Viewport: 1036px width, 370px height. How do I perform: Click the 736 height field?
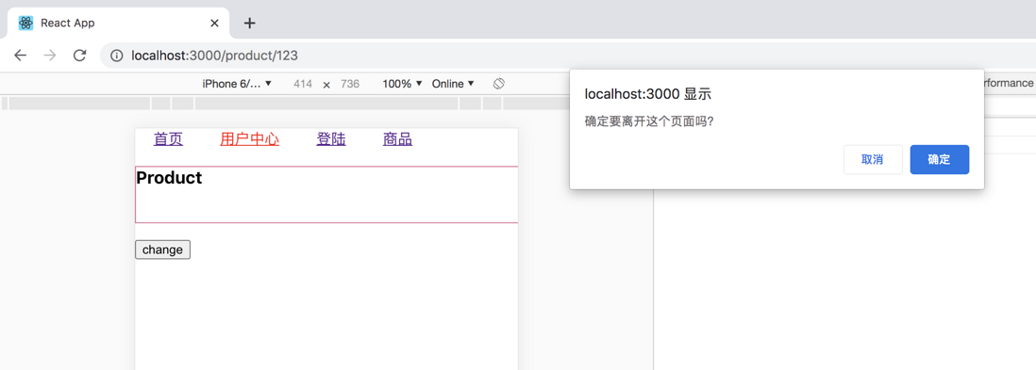(349, 84)
